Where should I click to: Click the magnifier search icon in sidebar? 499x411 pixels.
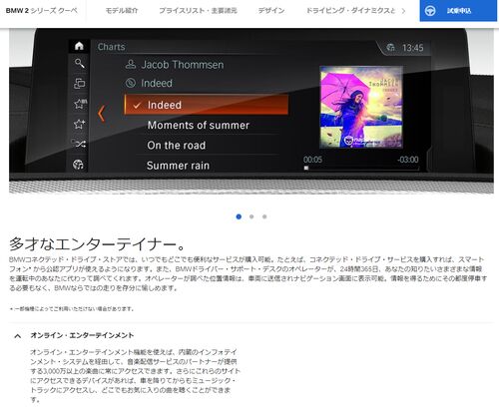(79, 63)
